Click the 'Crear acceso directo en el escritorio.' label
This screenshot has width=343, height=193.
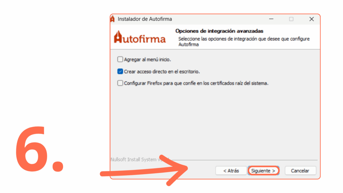[x=162, y=72]
